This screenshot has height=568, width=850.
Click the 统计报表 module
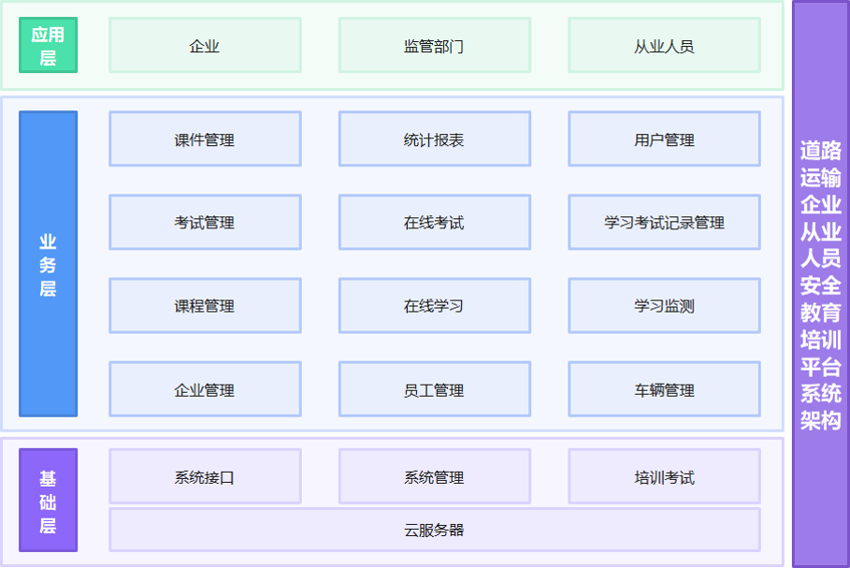[x=434, y=138]
